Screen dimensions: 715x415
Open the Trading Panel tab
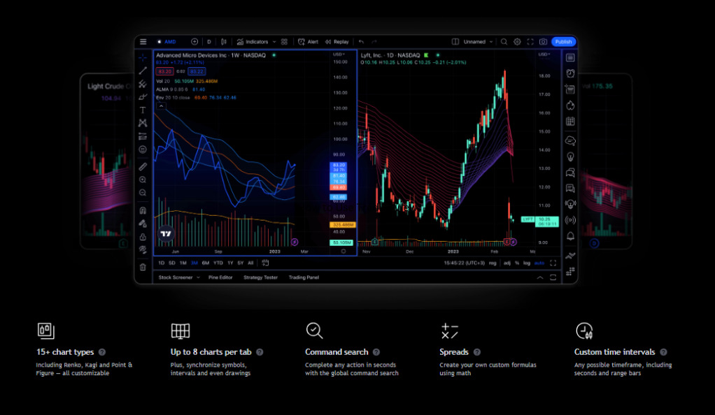[x=304, y=277]
